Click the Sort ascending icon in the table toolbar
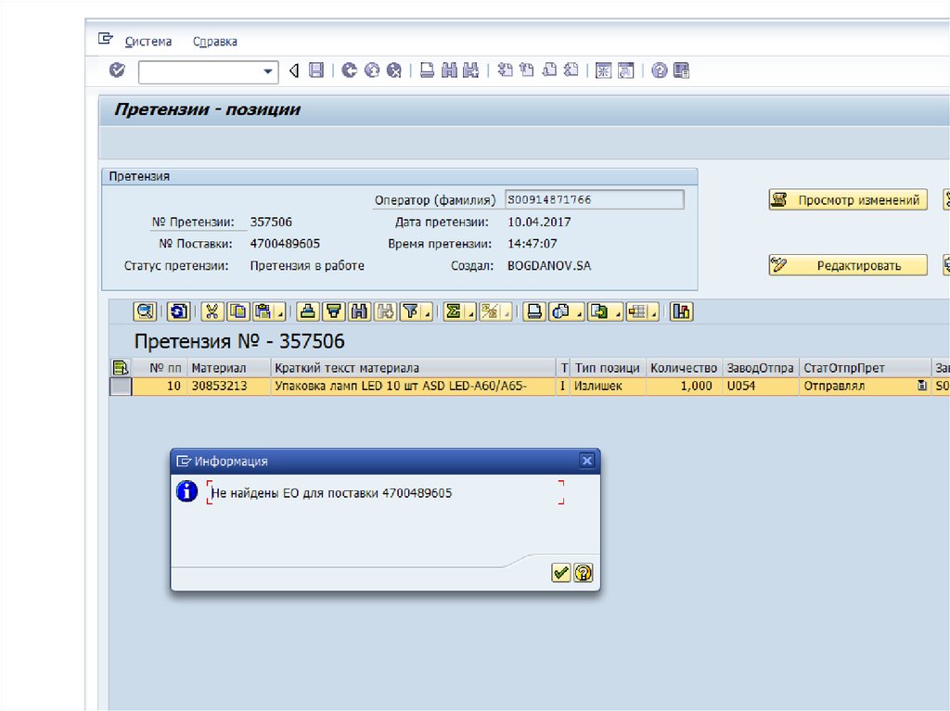950x711 pixels. tap(308, 312)
